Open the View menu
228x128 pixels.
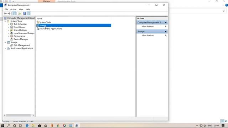21,9
